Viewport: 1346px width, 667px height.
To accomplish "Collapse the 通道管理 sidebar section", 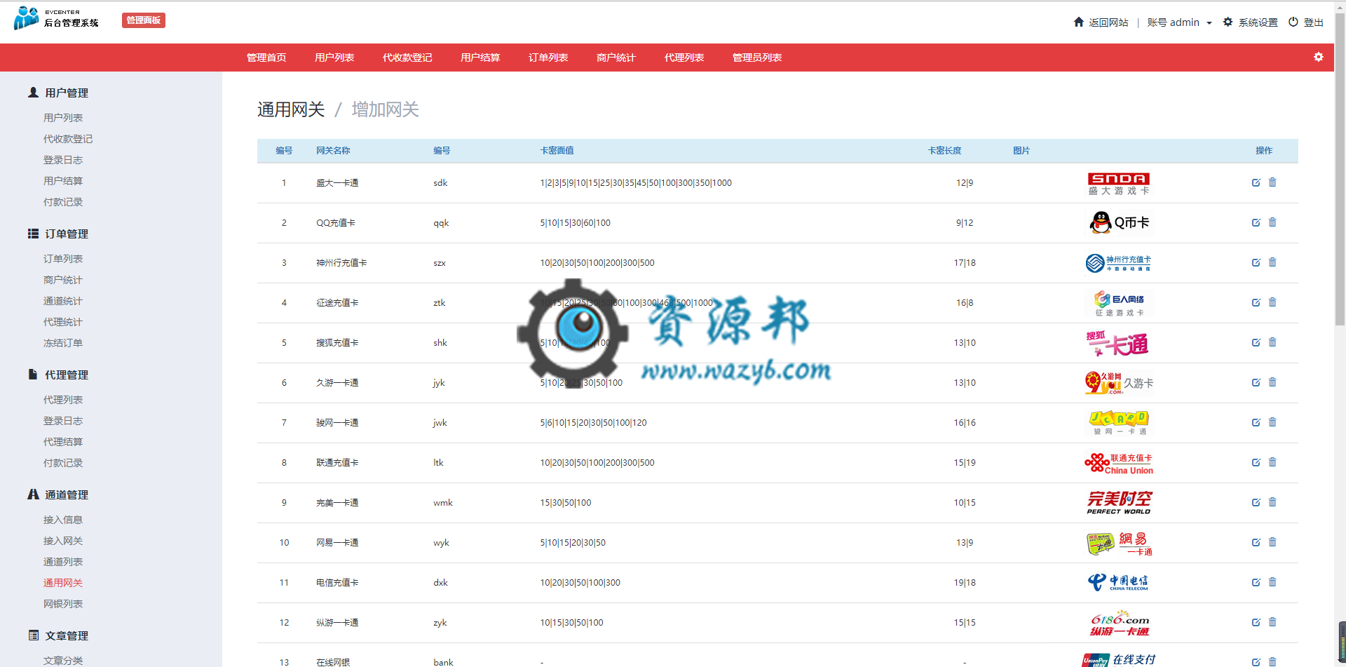I will pos(58,494).
